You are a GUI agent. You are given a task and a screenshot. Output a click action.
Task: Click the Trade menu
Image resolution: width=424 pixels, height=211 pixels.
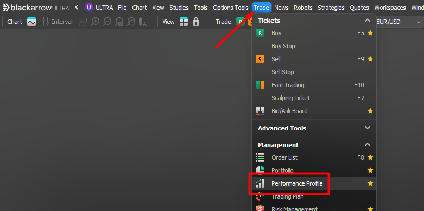coord(262,8)
